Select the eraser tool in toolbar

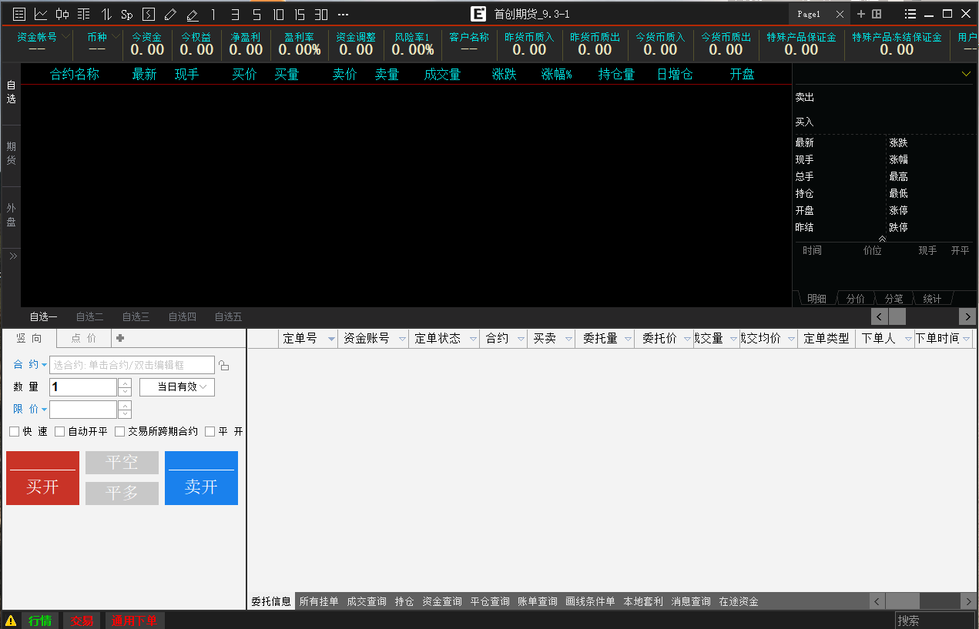(192, 14)
